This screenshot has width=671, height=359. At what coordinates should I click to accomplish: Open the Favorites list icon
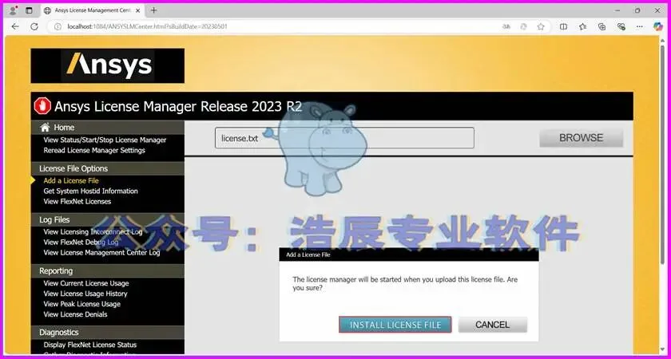coord(582,26)
